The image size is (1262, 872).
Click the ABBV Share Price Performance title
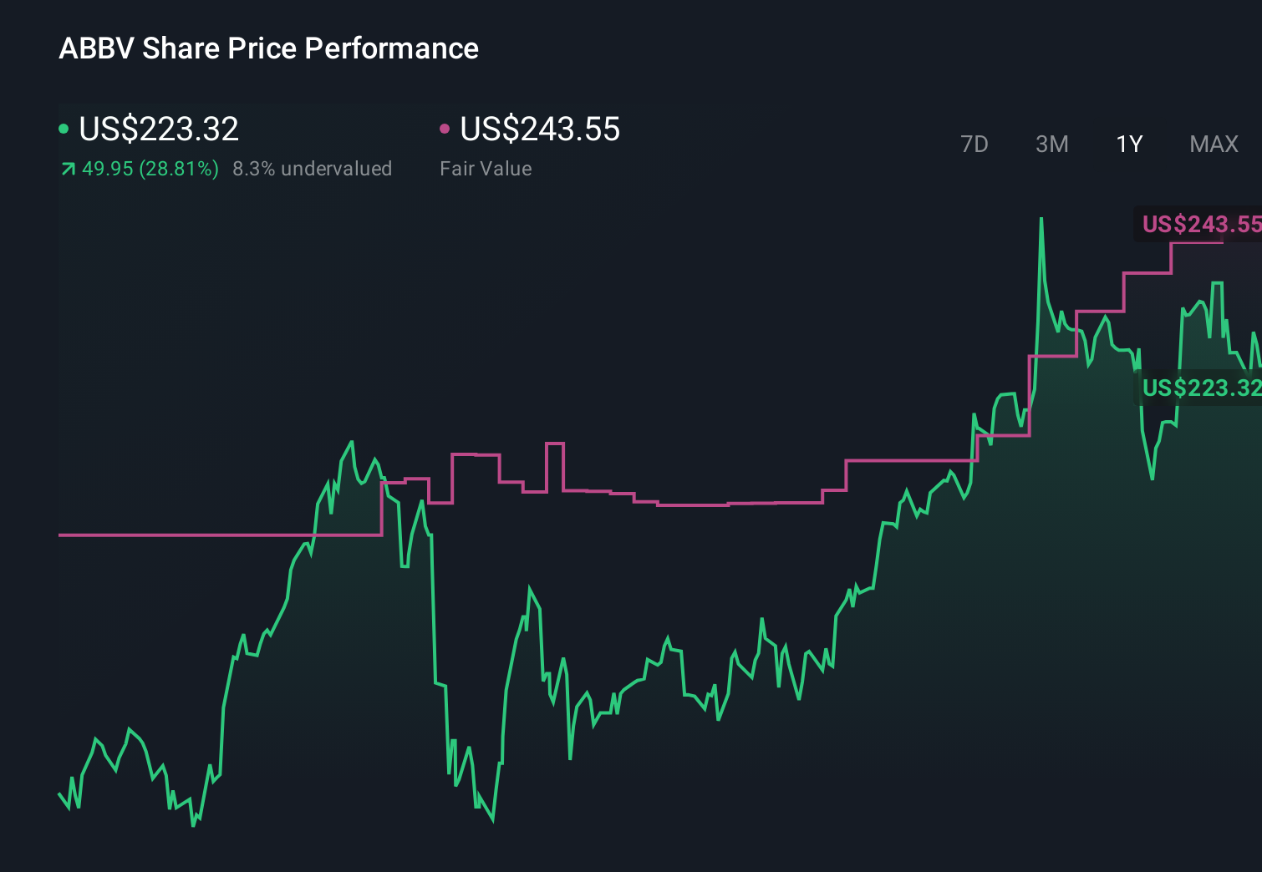268,48
